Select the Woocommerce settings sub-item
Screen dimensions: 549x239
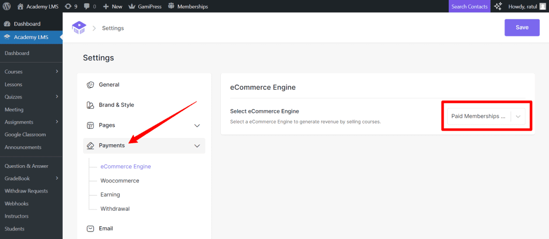coord(120,181)
